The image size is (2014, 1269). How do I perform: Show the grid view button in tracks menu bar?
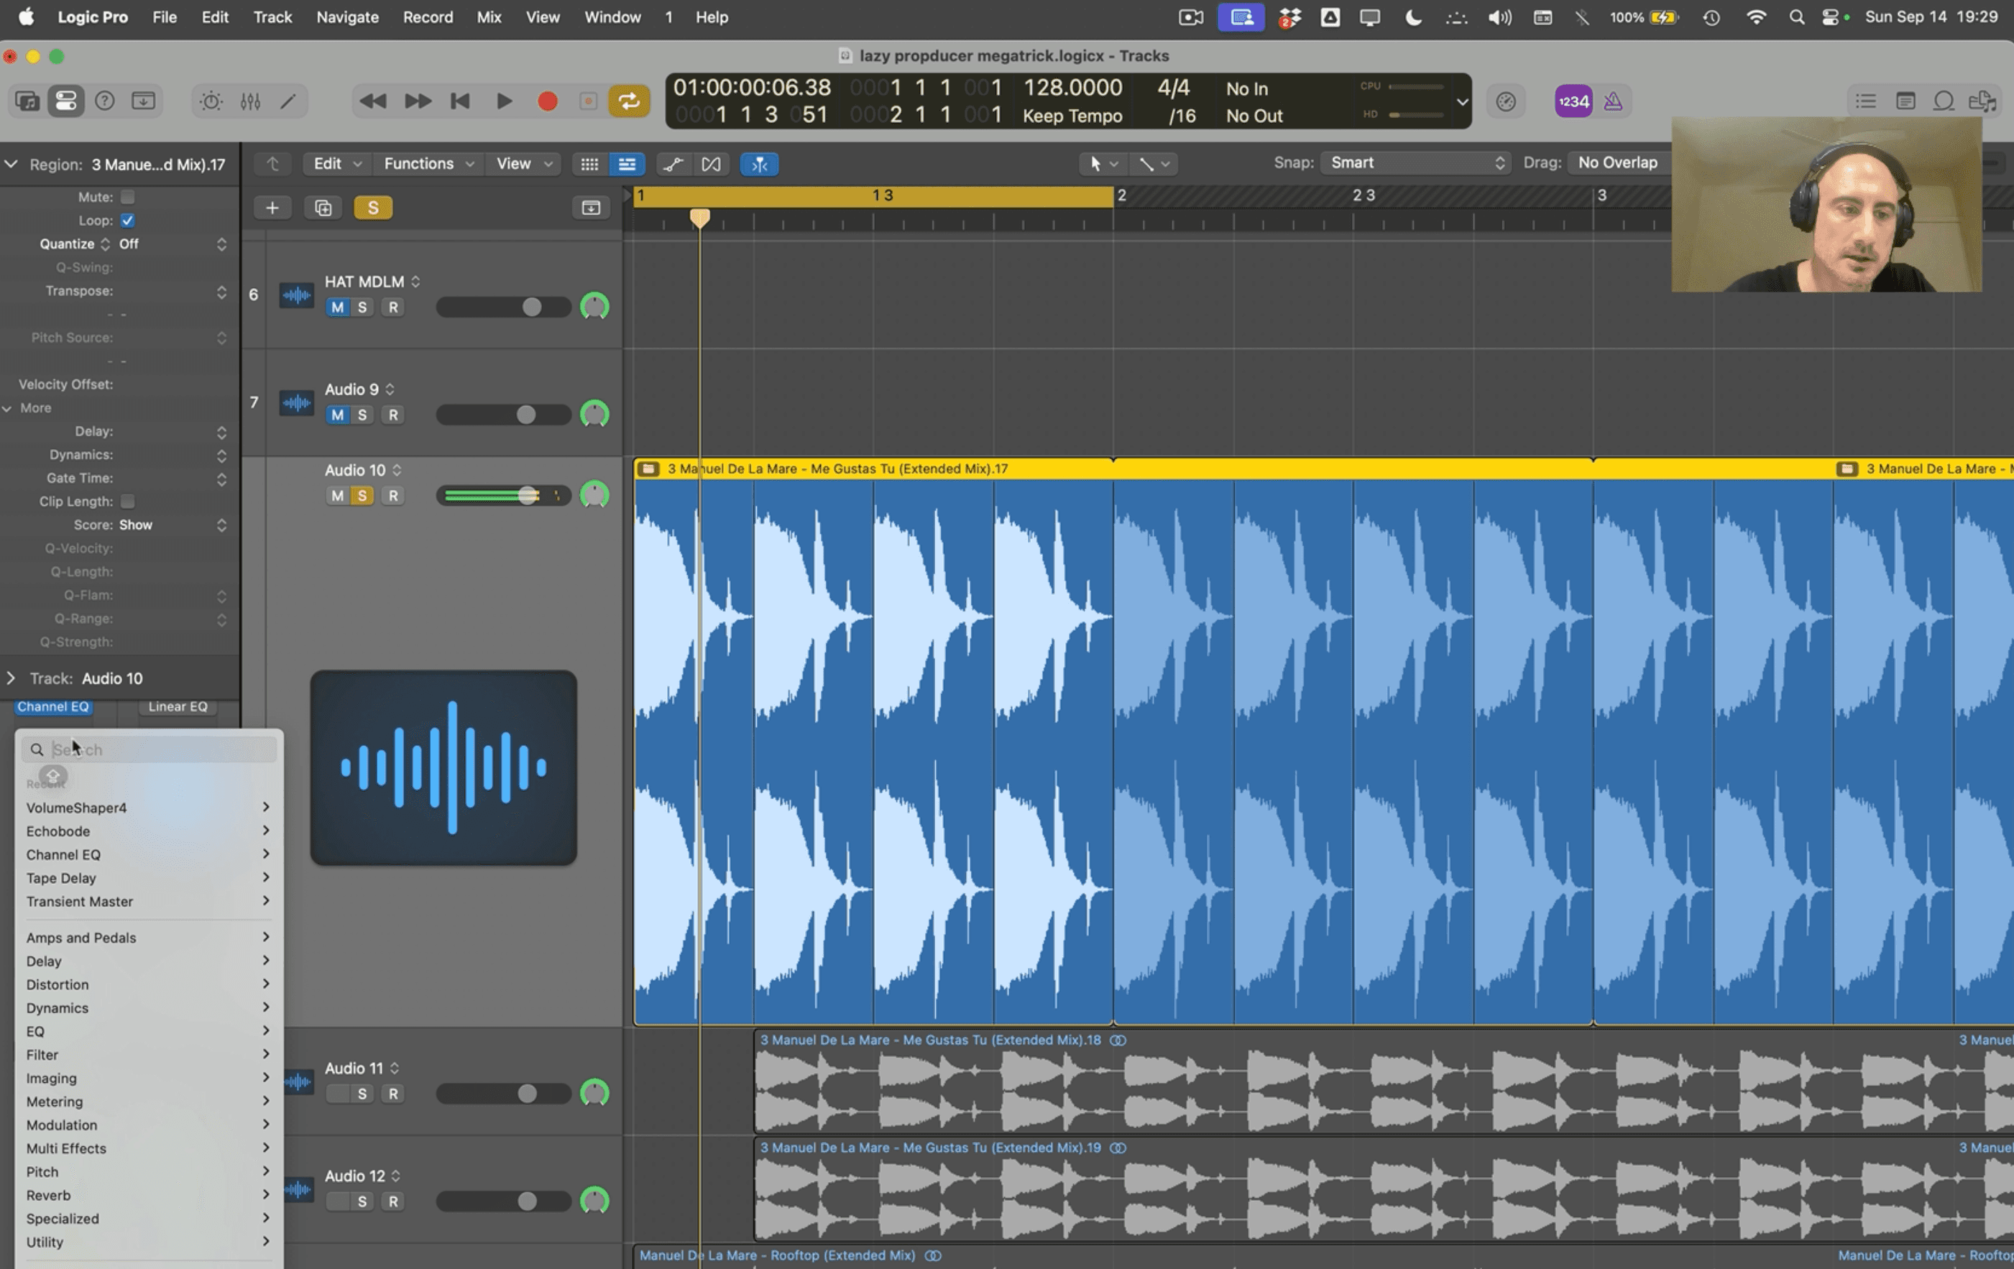coord(589,164)
